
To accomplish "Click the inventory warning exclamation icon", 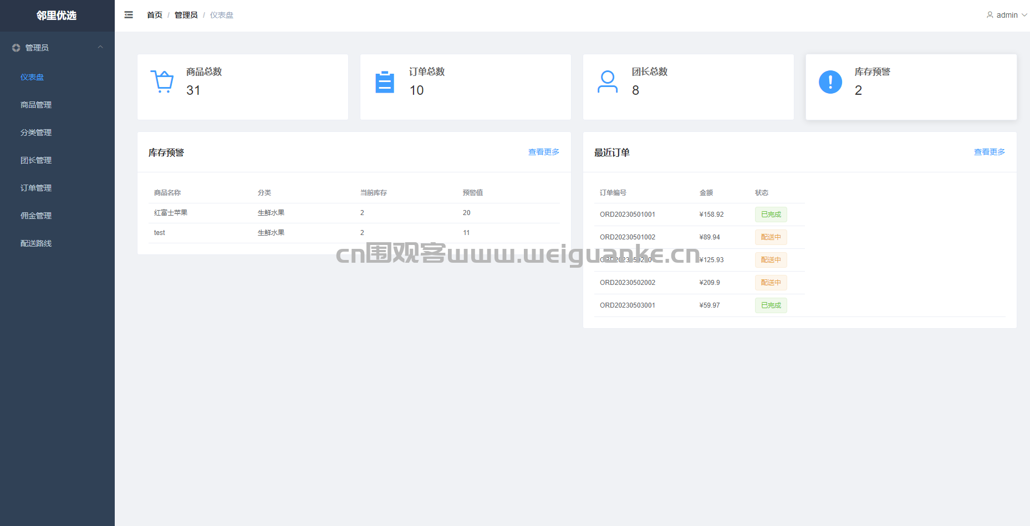I will coord(830,82).
